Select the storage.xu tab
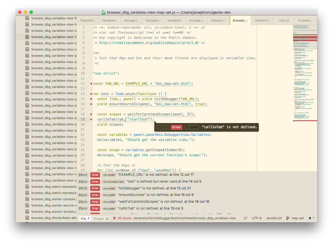This screenshot has width=333, height=245. coord(197,20)
